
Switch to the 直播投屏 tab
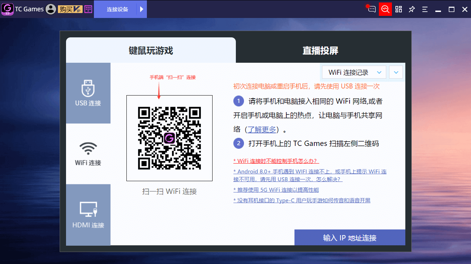pyautogui.click(x=320, y=50)
